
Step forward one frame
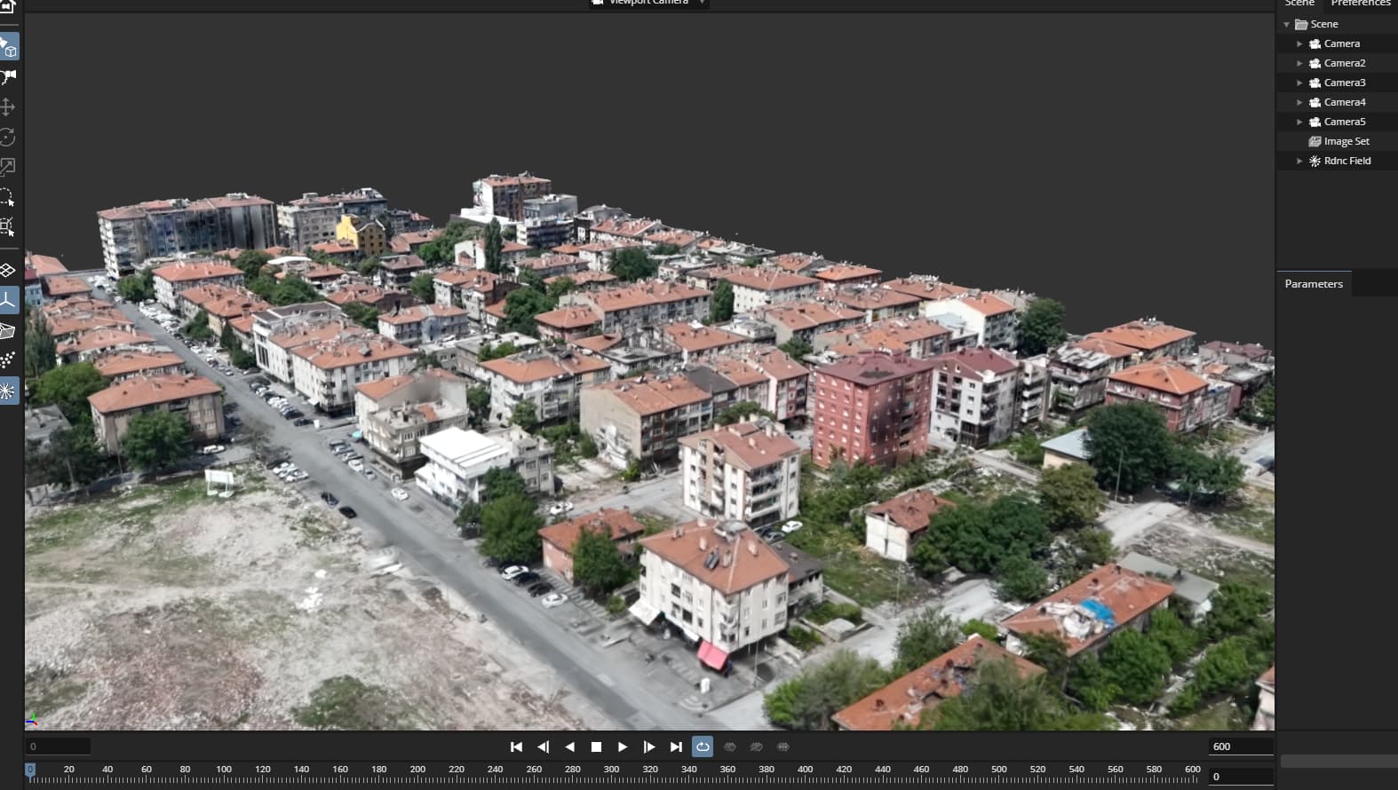pos(649,747)
